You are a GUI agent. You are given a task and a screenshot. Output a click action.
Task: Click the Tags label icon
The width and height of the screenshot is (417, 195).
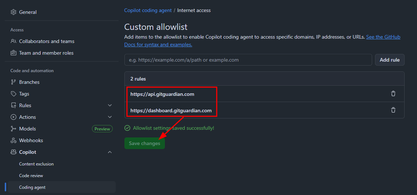13,94
